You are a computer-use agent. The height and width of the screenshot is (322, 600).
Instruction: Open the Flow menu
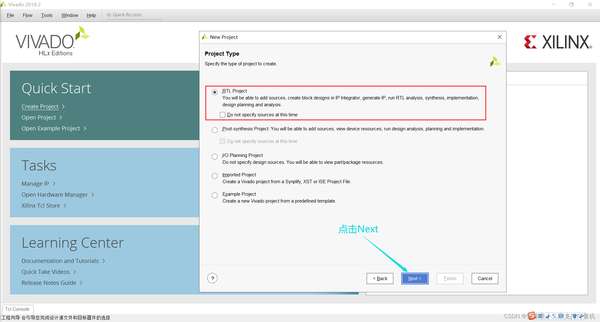[27, 15]
